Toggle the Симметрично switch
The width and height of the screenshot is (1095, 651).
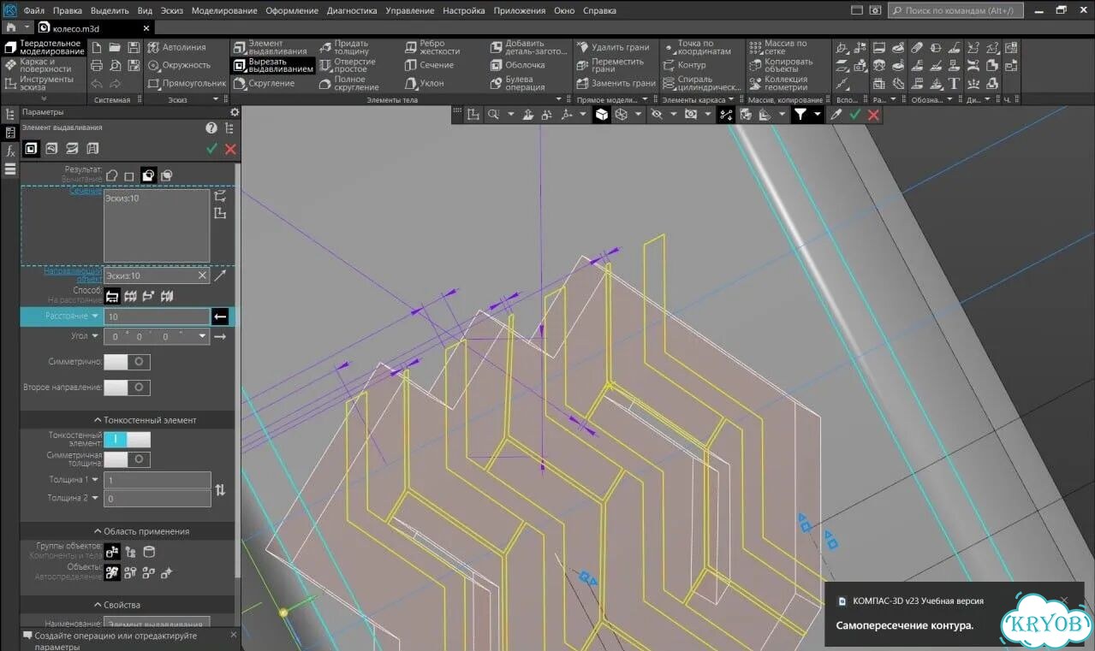point(127,362)
